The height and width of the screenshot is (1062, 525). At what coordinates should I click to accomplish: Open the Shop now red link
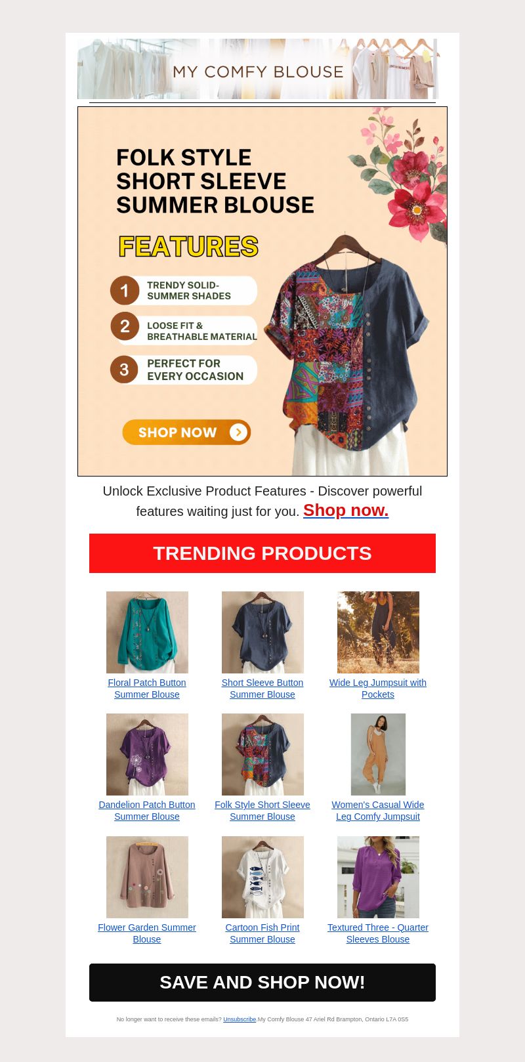click(x=346, y=510)
